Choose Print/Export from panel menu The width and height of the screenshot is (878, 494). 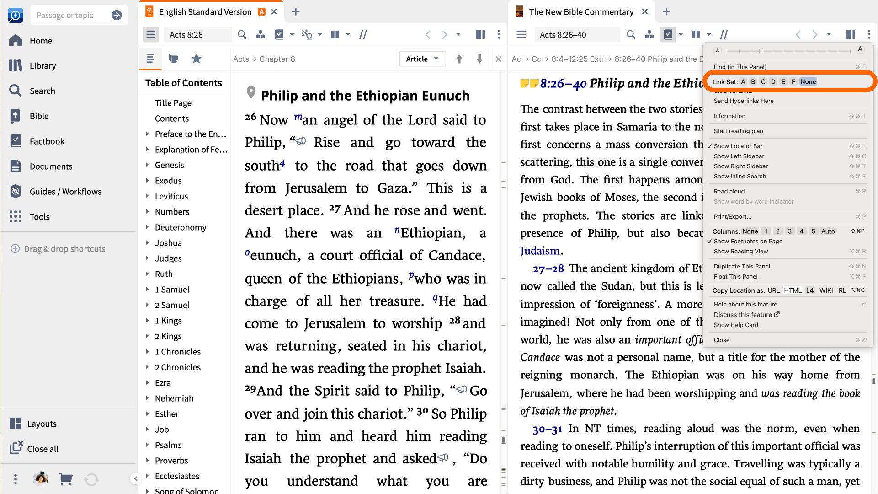(732, 216)
